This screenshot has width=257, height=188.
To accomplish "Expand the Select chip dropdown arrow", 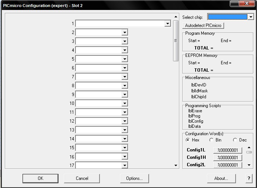I will 251,17.
